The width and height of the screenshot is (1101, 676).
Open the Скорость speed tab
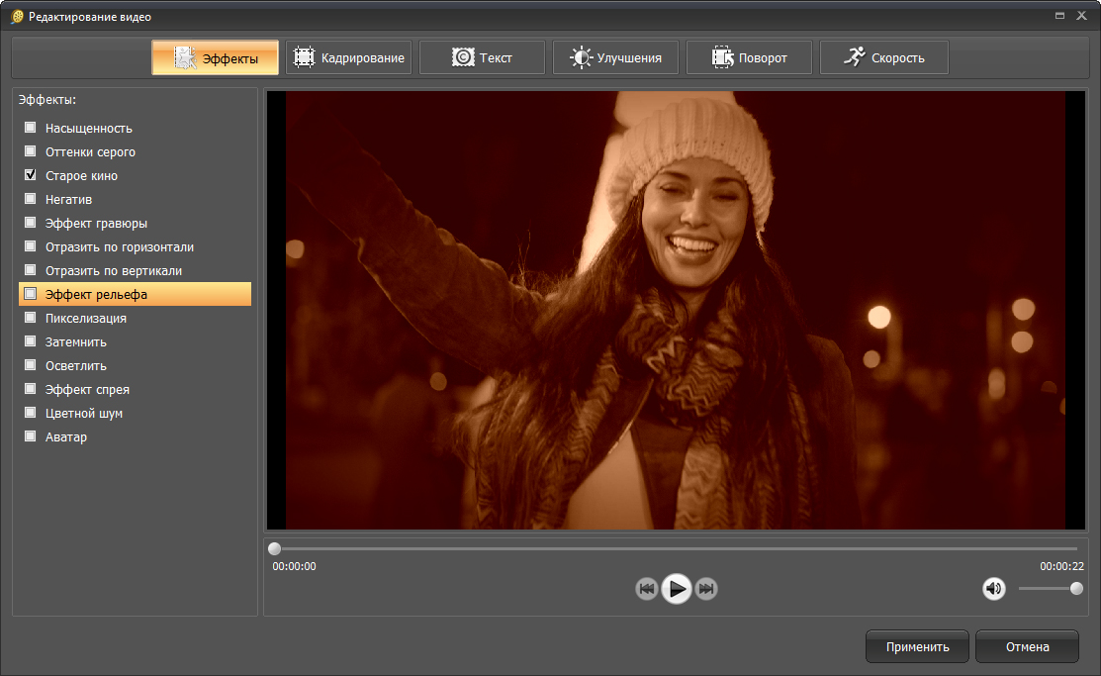click(883, 58)
